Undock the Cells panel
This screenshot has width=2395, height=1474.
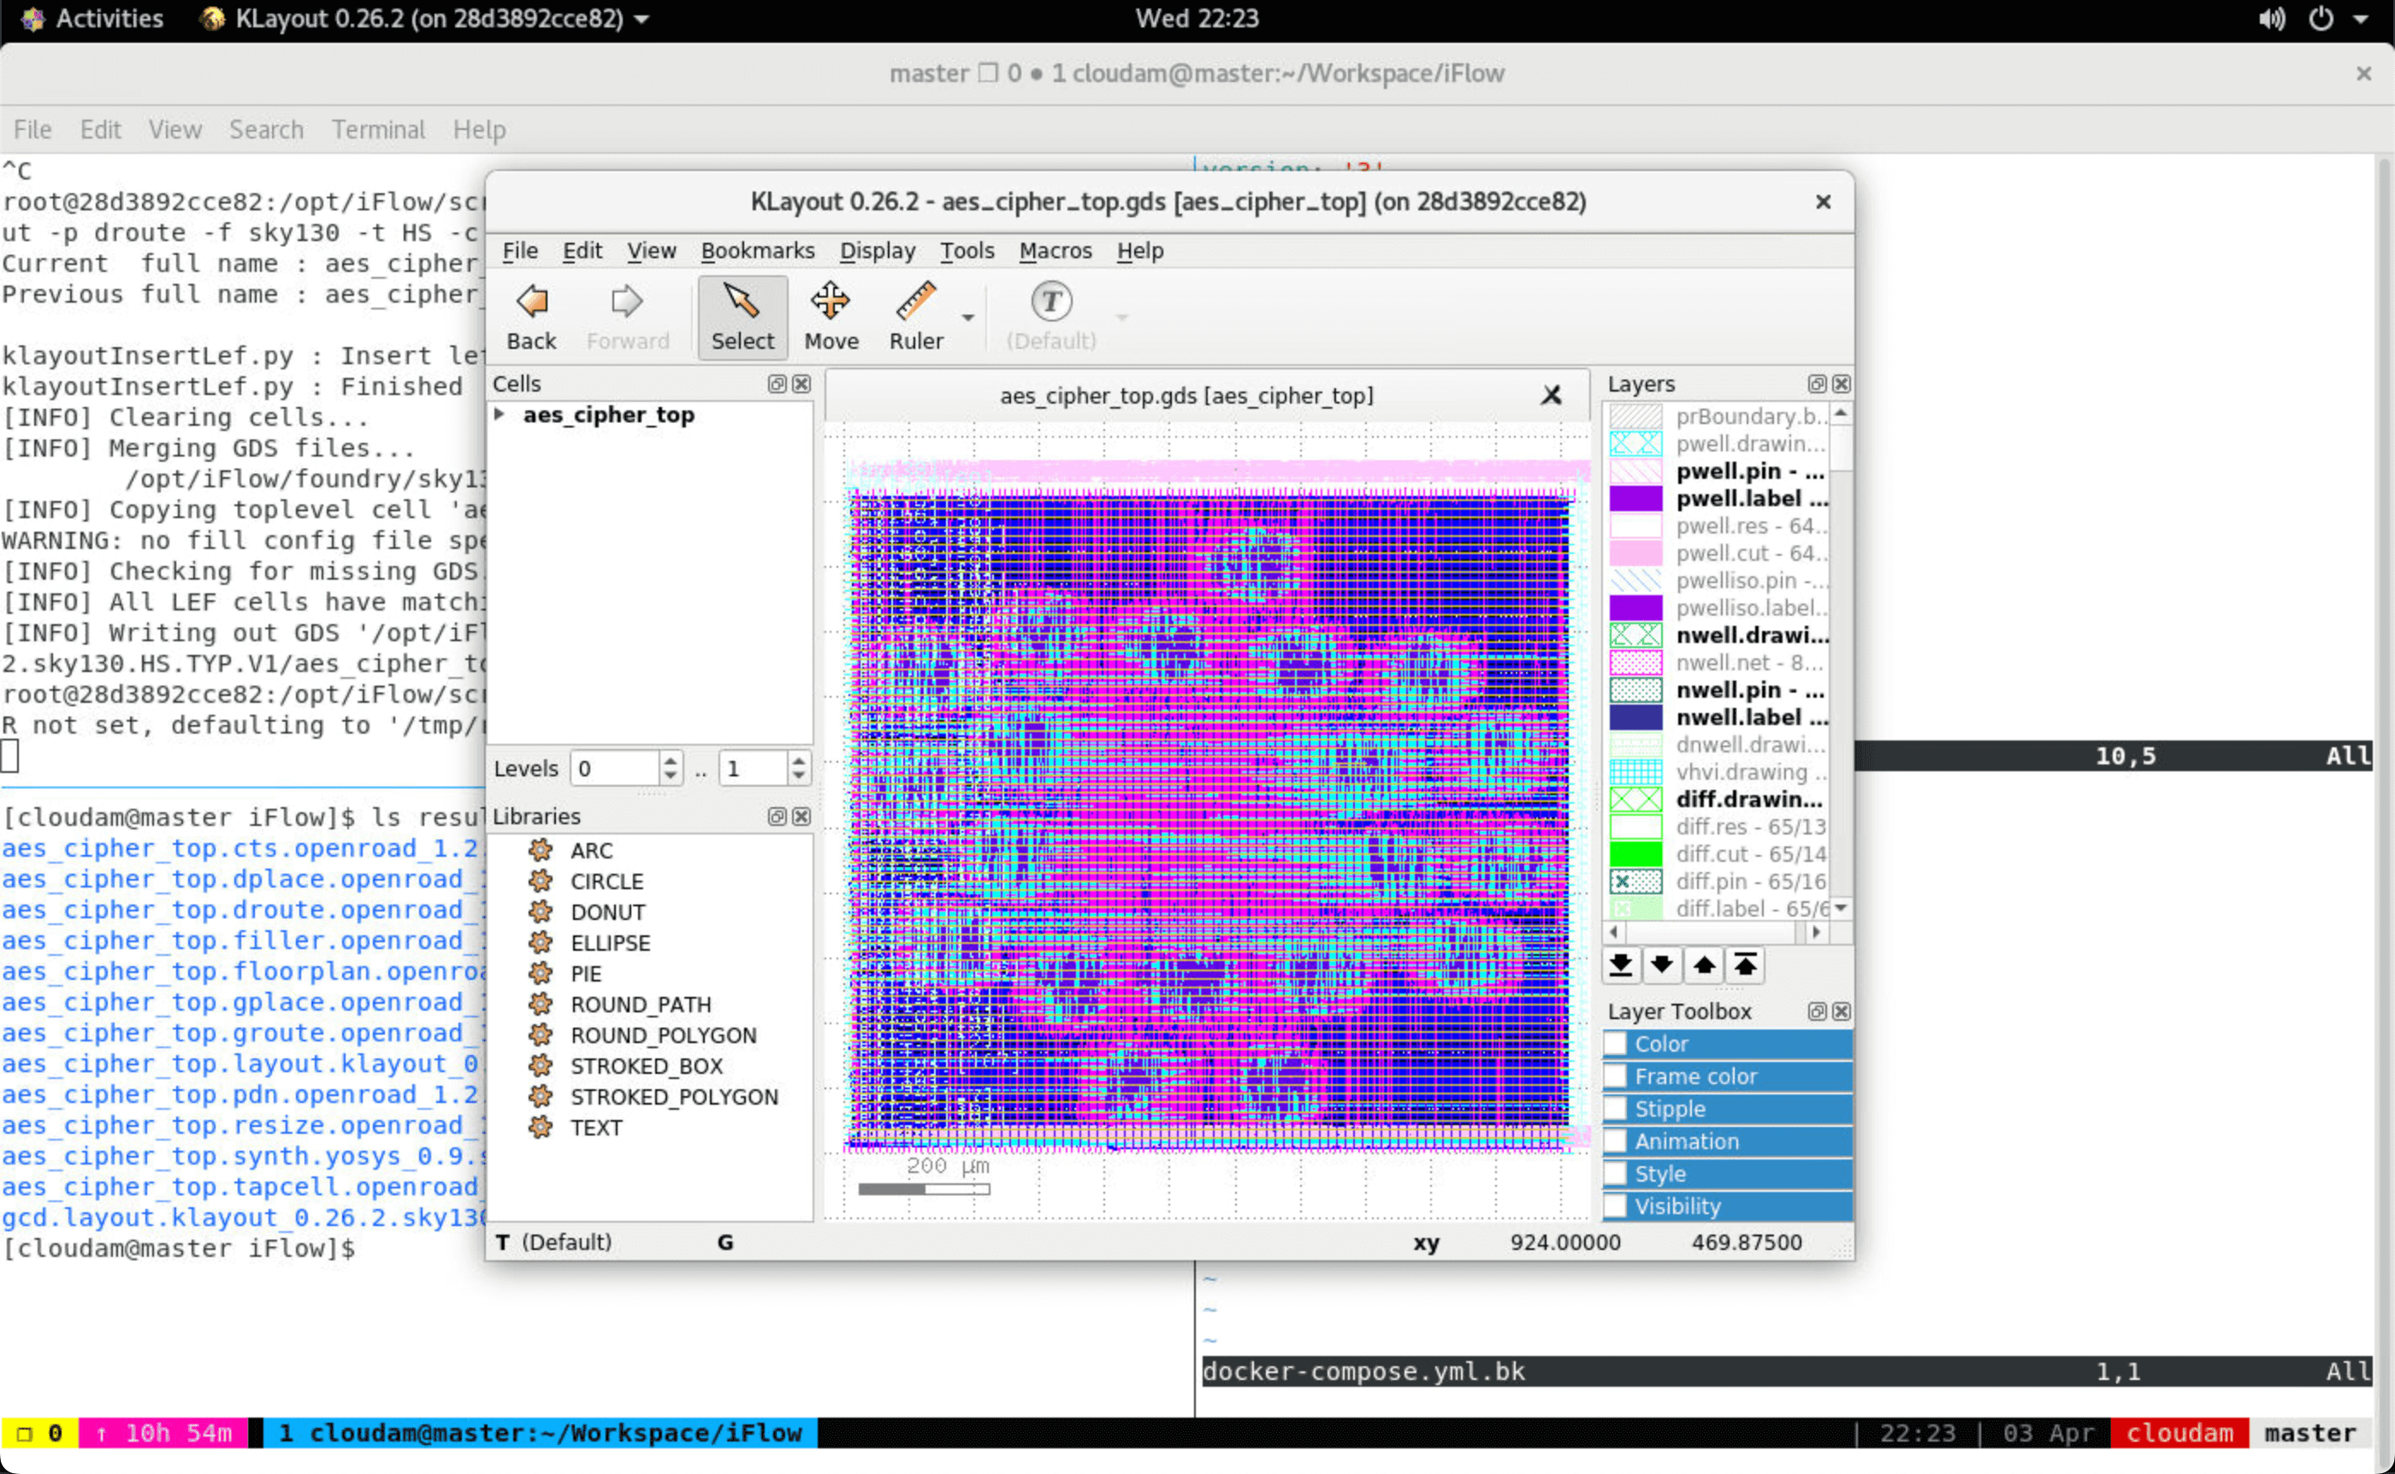pos(776,384)
